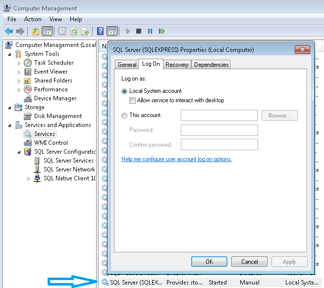Image resolution: width=324 pixels, height=288 pixels.
Task: Click the Apply button
Action: point(289,262)
